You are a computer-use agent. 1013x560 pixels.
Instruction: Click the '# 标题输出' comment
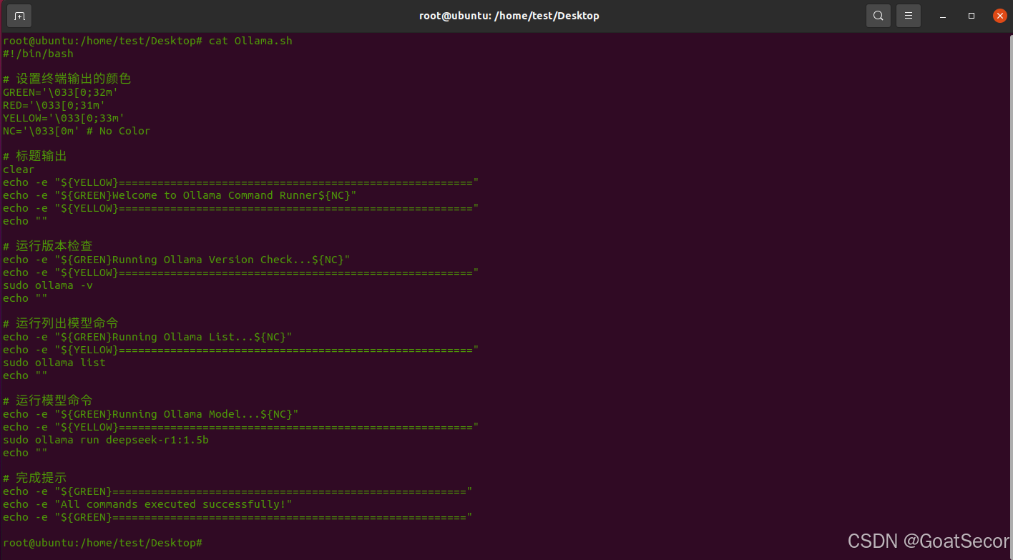pyautogui.click(x=35, y=156)
